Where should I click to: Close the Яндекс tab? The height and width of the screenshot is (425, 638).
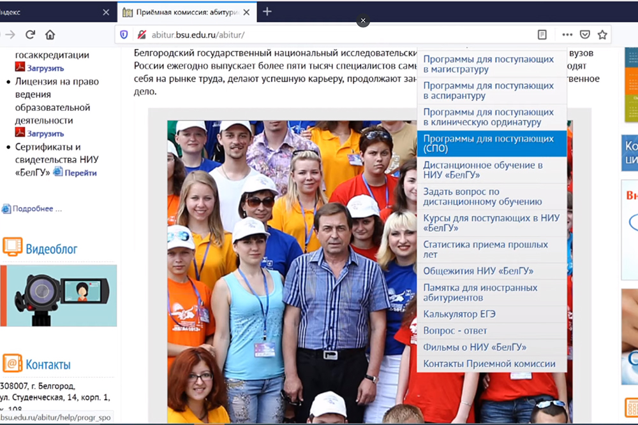(106, 12)
